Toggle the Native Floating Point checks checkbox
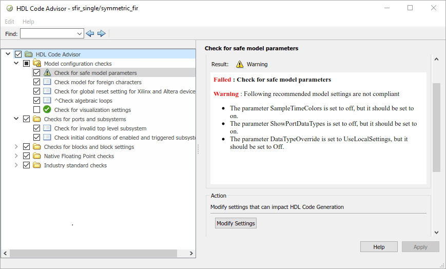Image resolution: width=446 pixels, height=269 pixels. pyautogui.click(x=27, y=156)
